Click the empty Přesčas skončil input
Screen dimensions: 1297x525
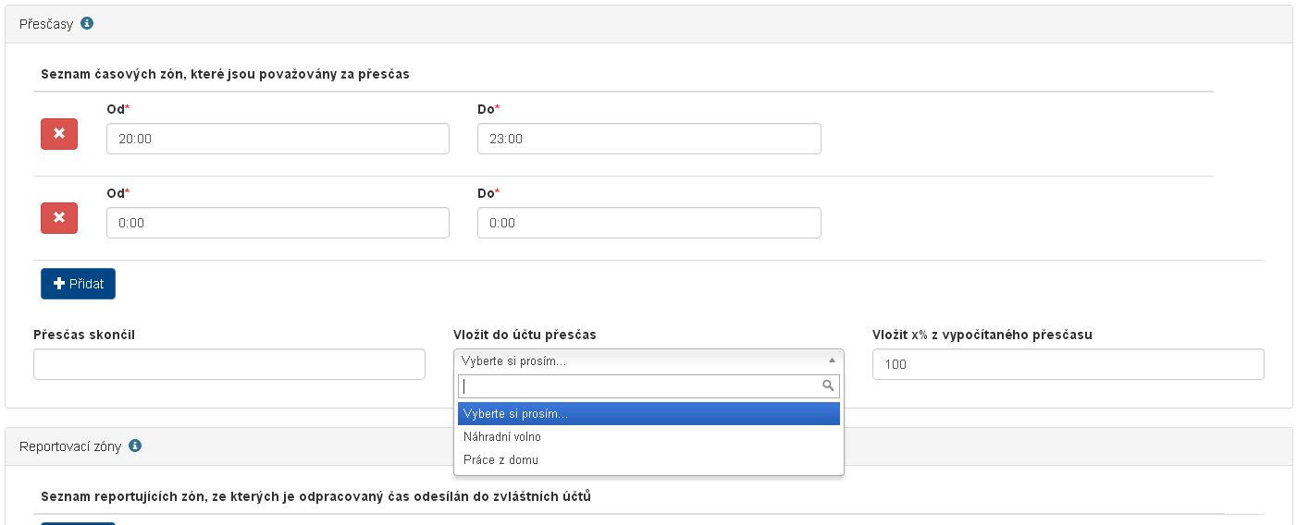[x=229, y=364]
